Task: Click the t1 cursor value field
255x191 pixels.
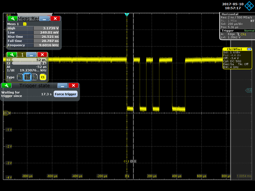Action: coord(29,60)
